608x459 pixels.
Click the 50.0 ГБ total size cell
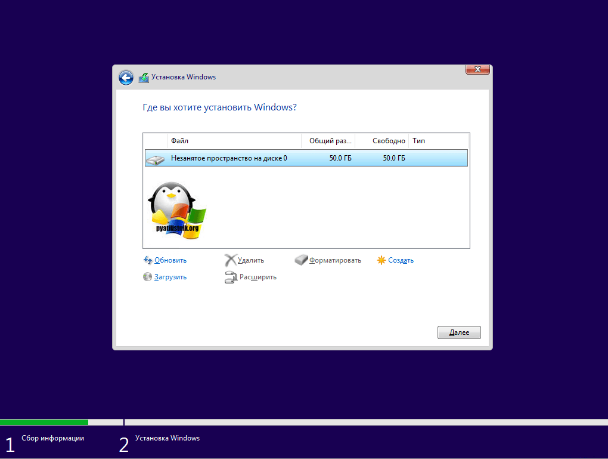(340, 158)
